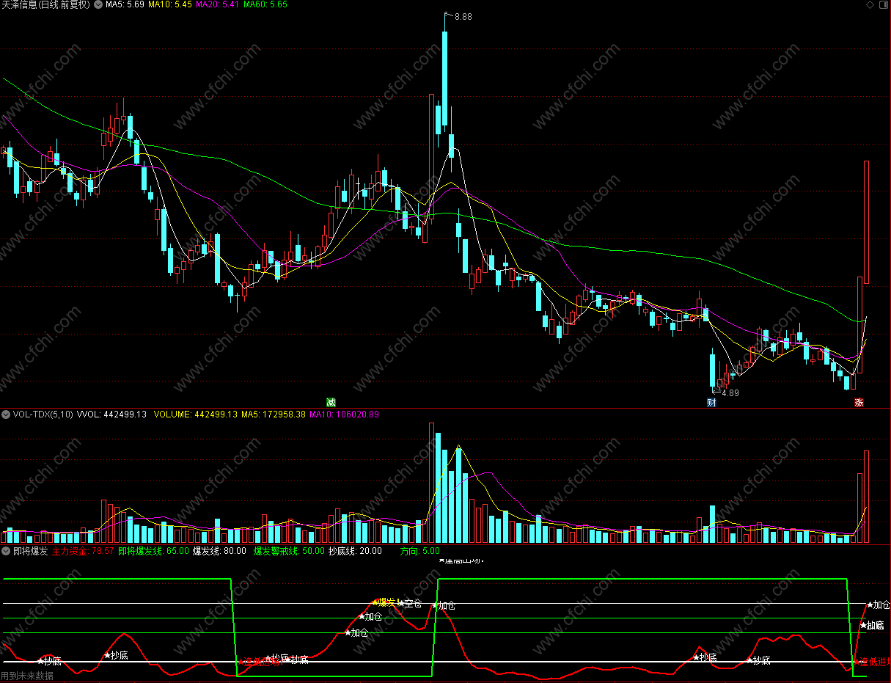Viewport: 891px width, 683px height.
Task: Click the 8.88 high price label
Action: coord(463,17)
